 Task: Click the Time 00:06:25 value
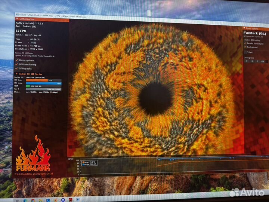[x=35, y=39]
